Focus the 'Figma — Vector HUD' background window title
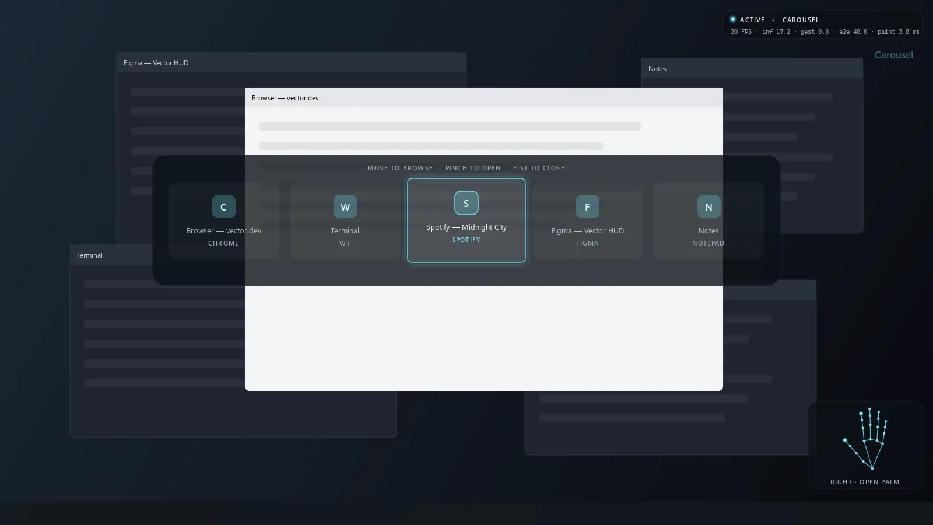Screen dimensions: 933x525 156,63
